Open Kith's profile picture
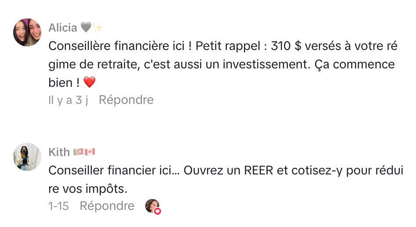The width and height of the screenshot is (416, 227). click(27, 156)
